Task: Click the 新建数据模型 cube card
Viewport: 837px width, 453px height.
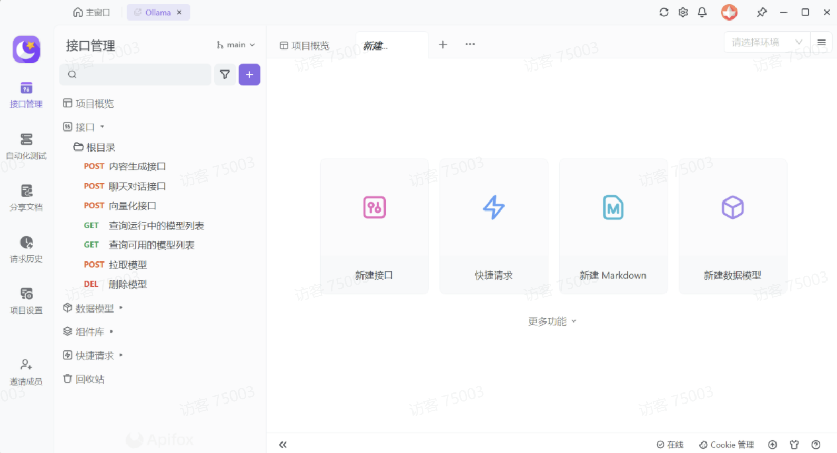Action: point(733,226)
